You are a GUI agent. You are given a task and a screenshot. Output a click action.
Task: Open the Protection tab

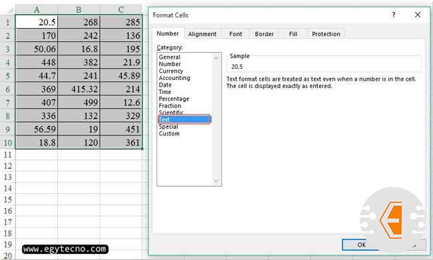(326, 34)
